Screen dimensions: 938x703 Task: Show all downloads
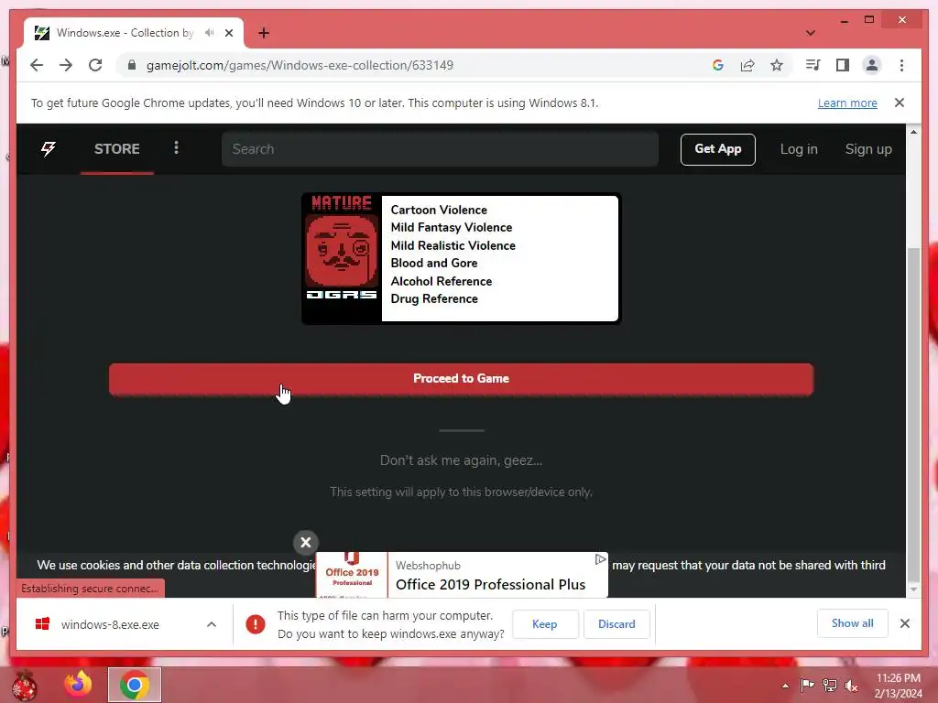click(x=852, y=623)
